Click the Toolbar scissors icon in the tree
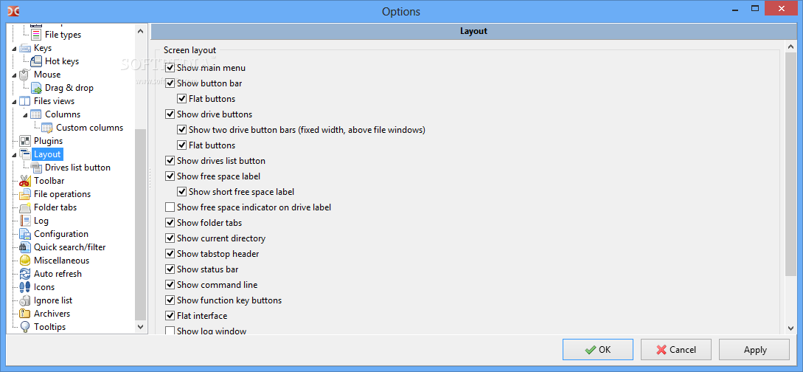Image resolution: width=803 pixels, height=372 pixels. (24, 181)
